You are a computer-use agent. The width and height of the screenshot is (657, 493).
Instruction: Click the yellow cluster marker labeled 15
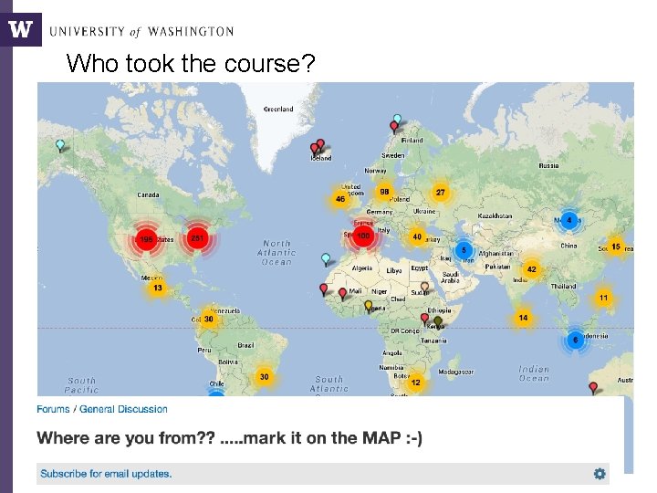[616, 246]
